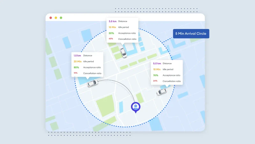Select the car beside the 1.5 km card
Image resolution: width=255 pixels, height=144 pixels.
pos(92,83)
